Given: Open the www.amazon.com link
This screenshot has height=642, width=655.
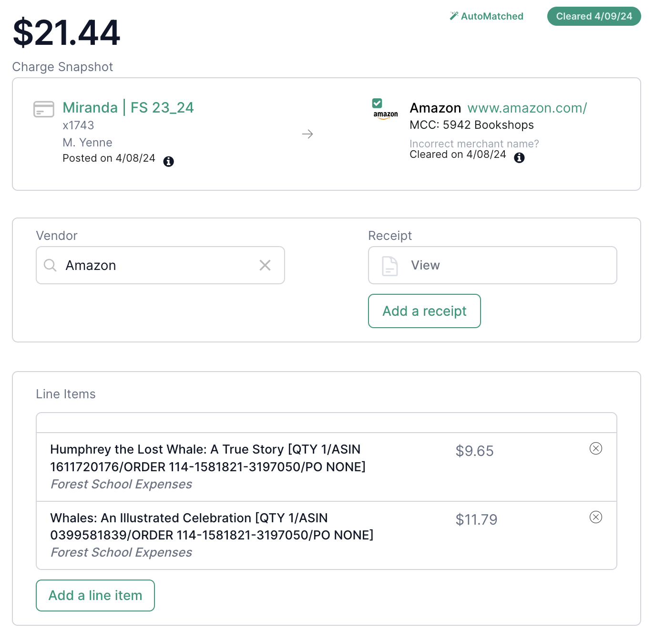Looking at the screenshot, I should click(527, 108).
